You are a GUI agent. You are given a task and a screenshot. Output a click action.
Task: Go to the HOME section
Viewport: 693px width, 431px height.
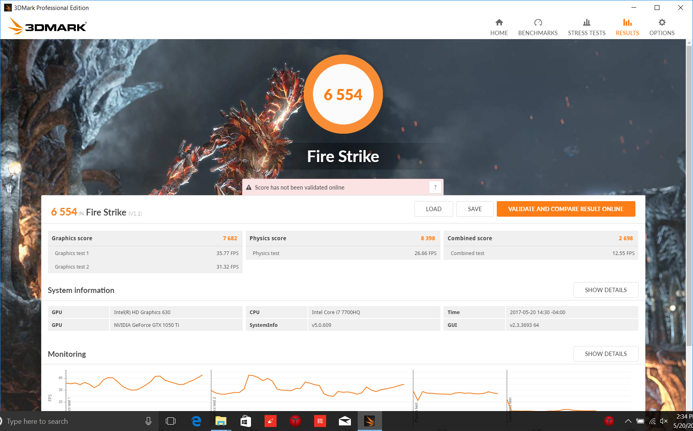tap(499, 27)
